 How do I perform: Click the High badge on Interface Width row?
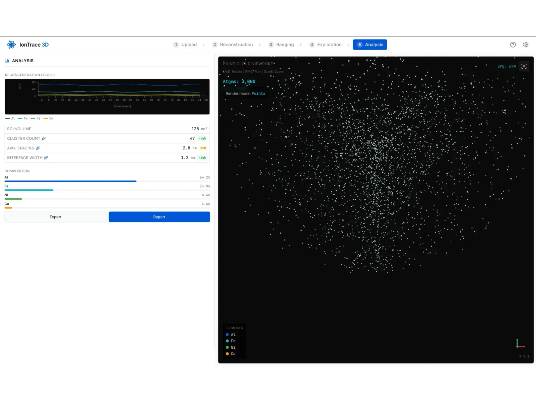[202, 158]
